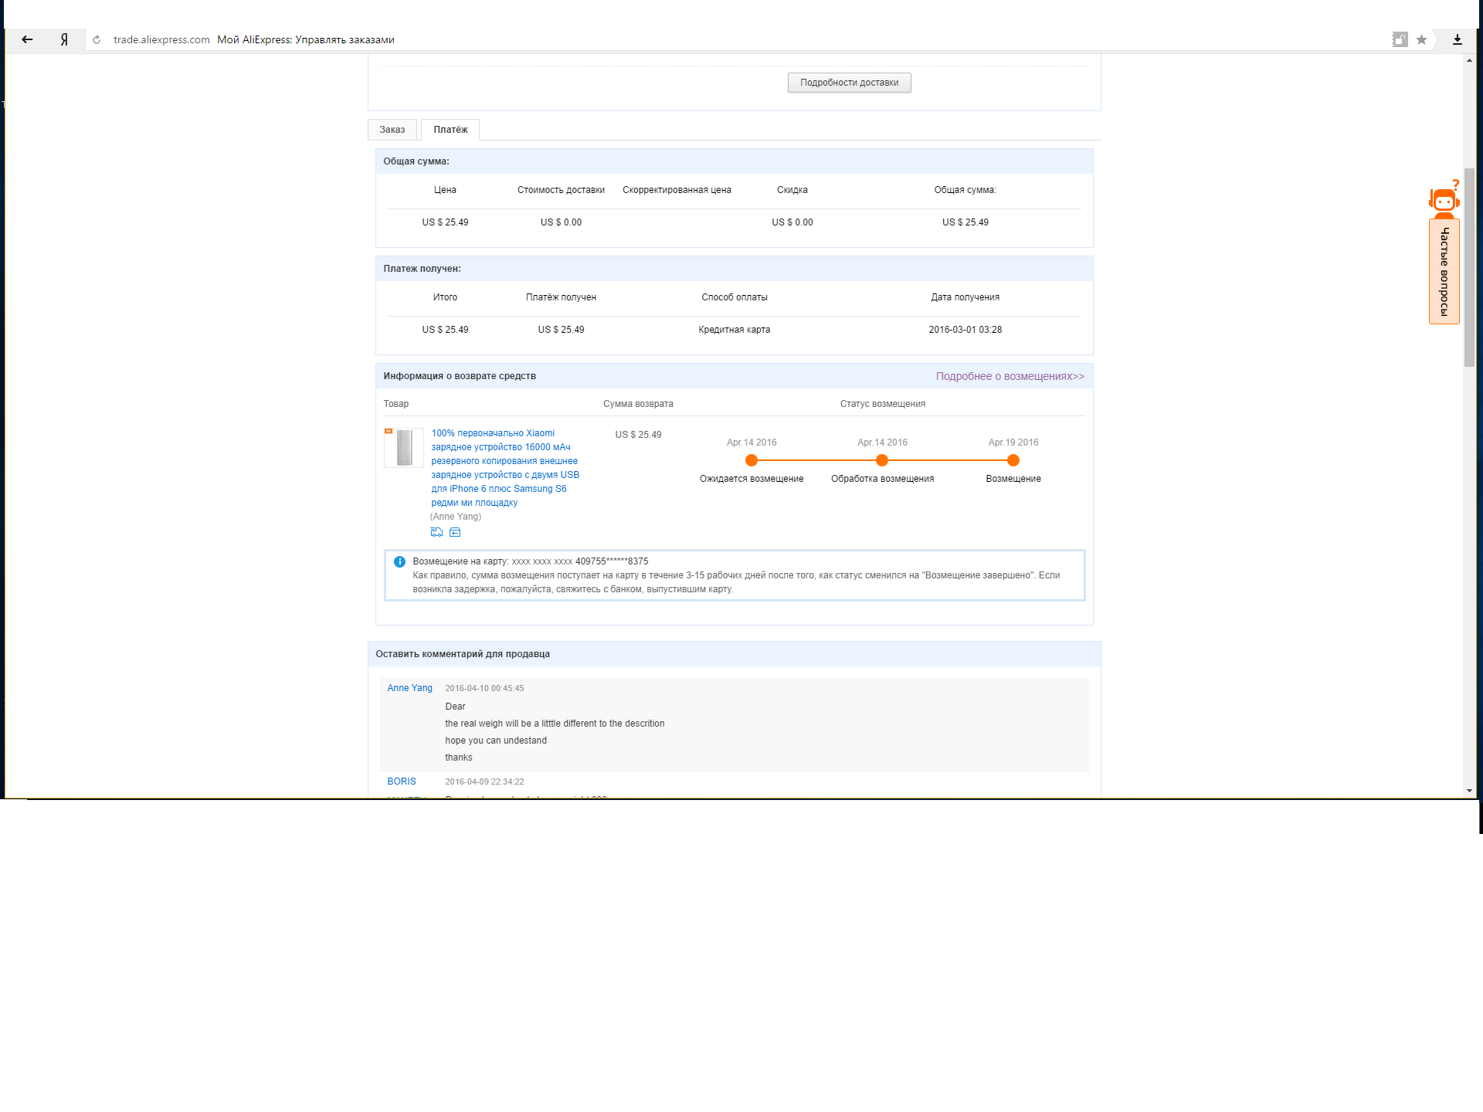Click the Xiaomi power bank thumbnail
The width and height of the screenshot is (1483, 1112).
pos(404,448)
